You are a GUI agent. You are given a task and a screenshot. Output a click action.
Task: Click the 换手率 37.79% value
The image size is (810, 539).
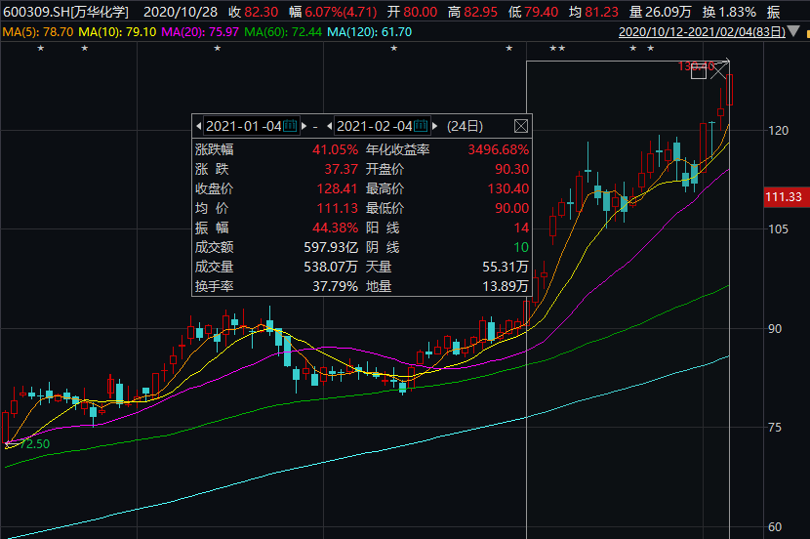coord(335,286)
